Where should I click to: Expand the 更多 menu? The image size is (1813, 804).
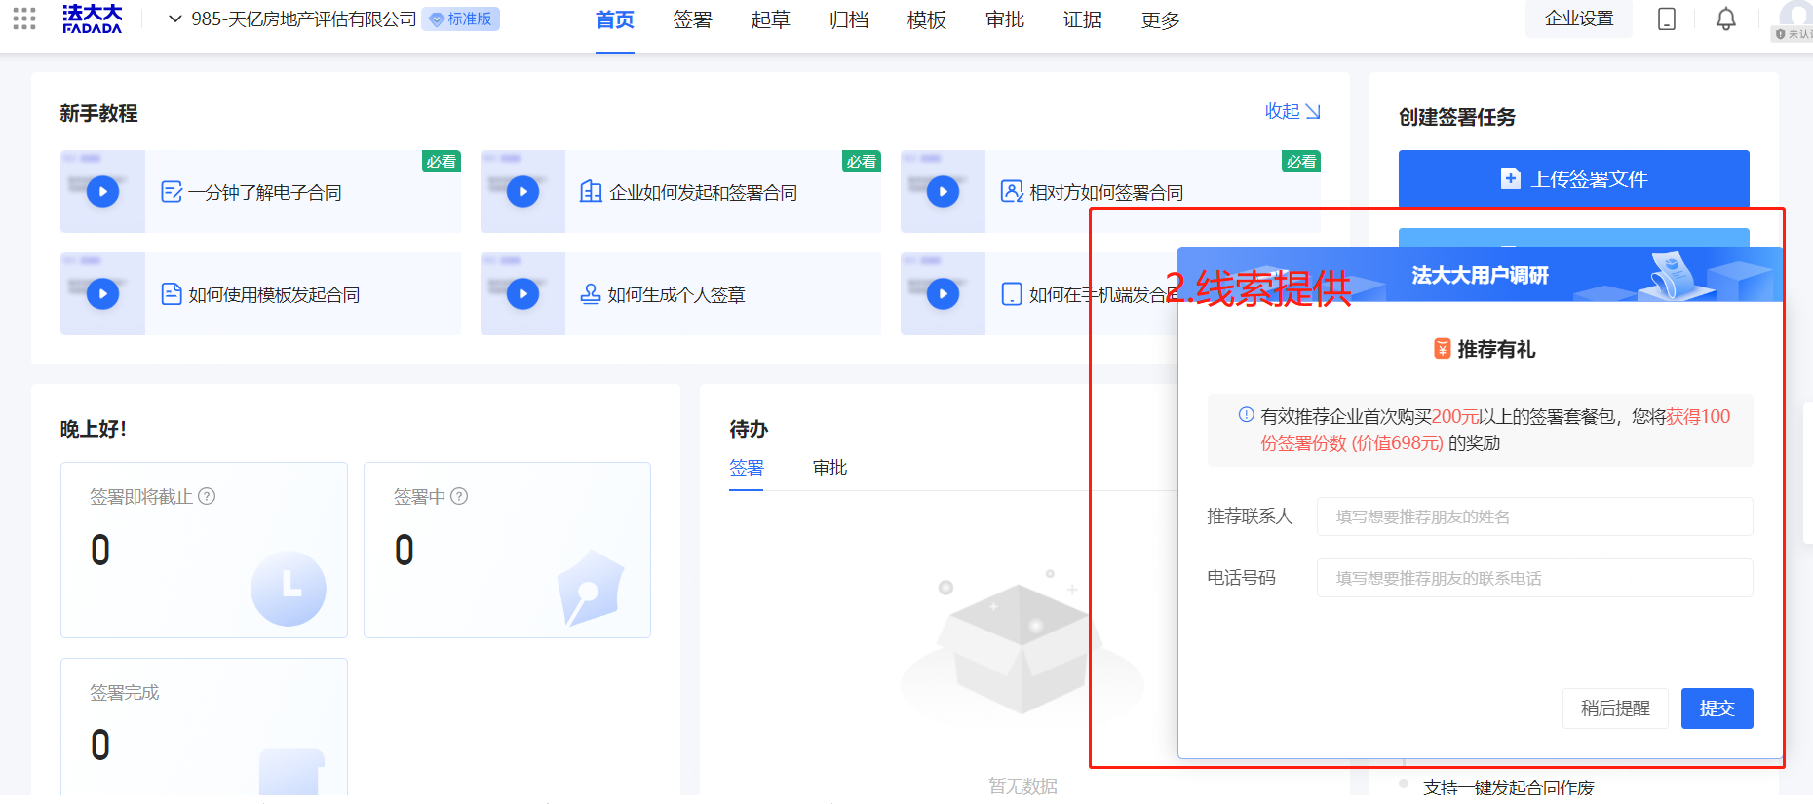point(1161,19)
